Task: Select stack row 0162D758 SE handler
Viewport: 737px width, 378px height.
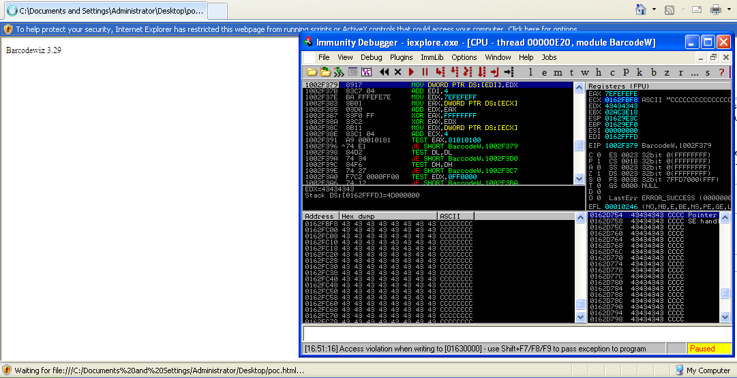Action: tap(653, 221)
